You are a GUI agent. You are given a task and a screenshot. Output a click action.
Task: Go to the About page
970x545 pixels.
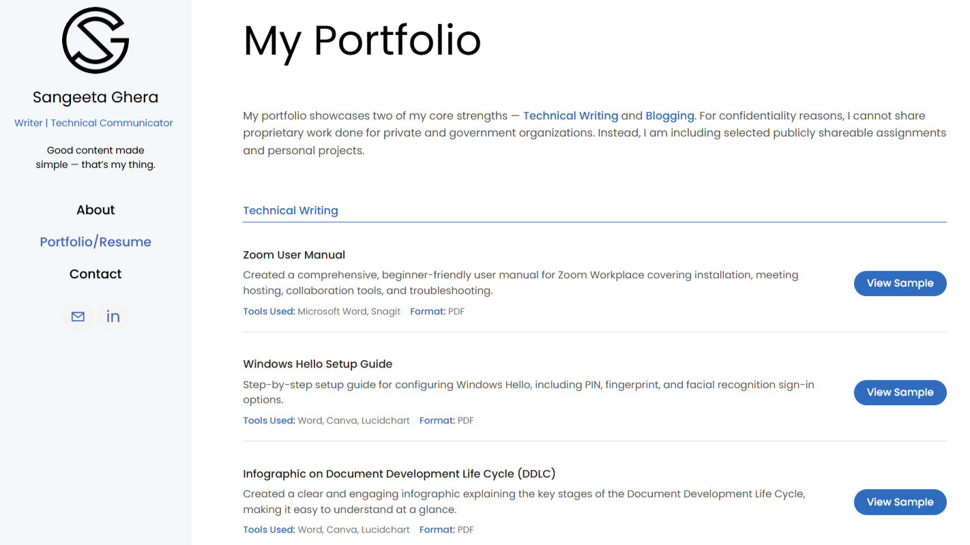click(95, 210)
